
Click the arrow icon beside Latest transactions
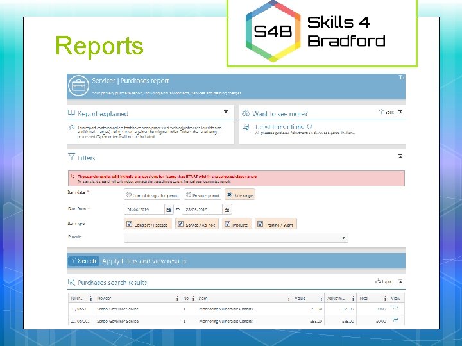click(309, 127)
